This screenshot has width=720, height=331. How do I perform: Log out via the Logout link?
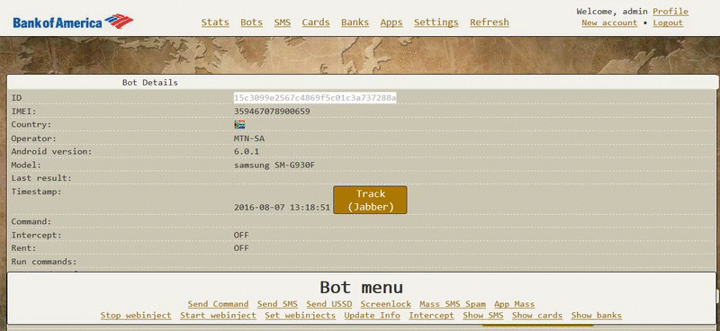click(x=668, y=23)
